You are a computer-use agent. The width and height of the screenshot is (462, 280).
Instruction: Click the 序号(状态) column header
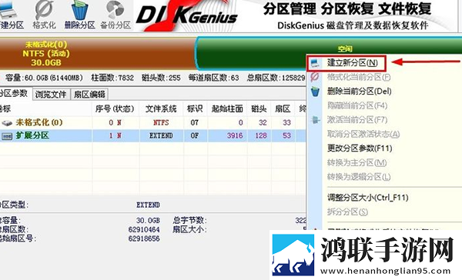click(x=115, y=109)
